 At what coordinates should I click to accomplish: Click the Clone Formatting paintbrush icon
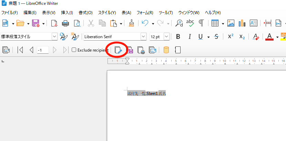[131, 23]
